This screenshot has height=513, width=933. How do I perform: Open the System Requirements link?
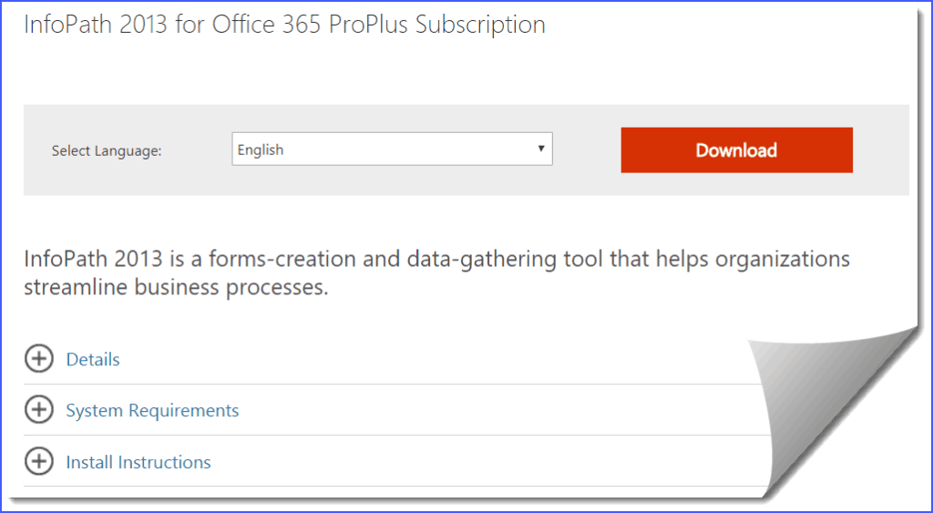click(152, 411)
